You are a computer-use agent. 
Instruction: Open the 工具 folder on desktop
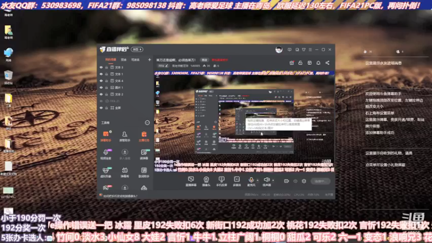[x=8, y=100]
